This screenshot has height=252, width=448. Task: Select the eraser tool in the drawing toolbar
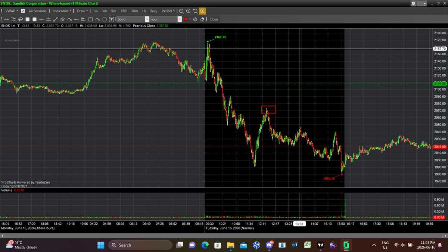point(202,19)
